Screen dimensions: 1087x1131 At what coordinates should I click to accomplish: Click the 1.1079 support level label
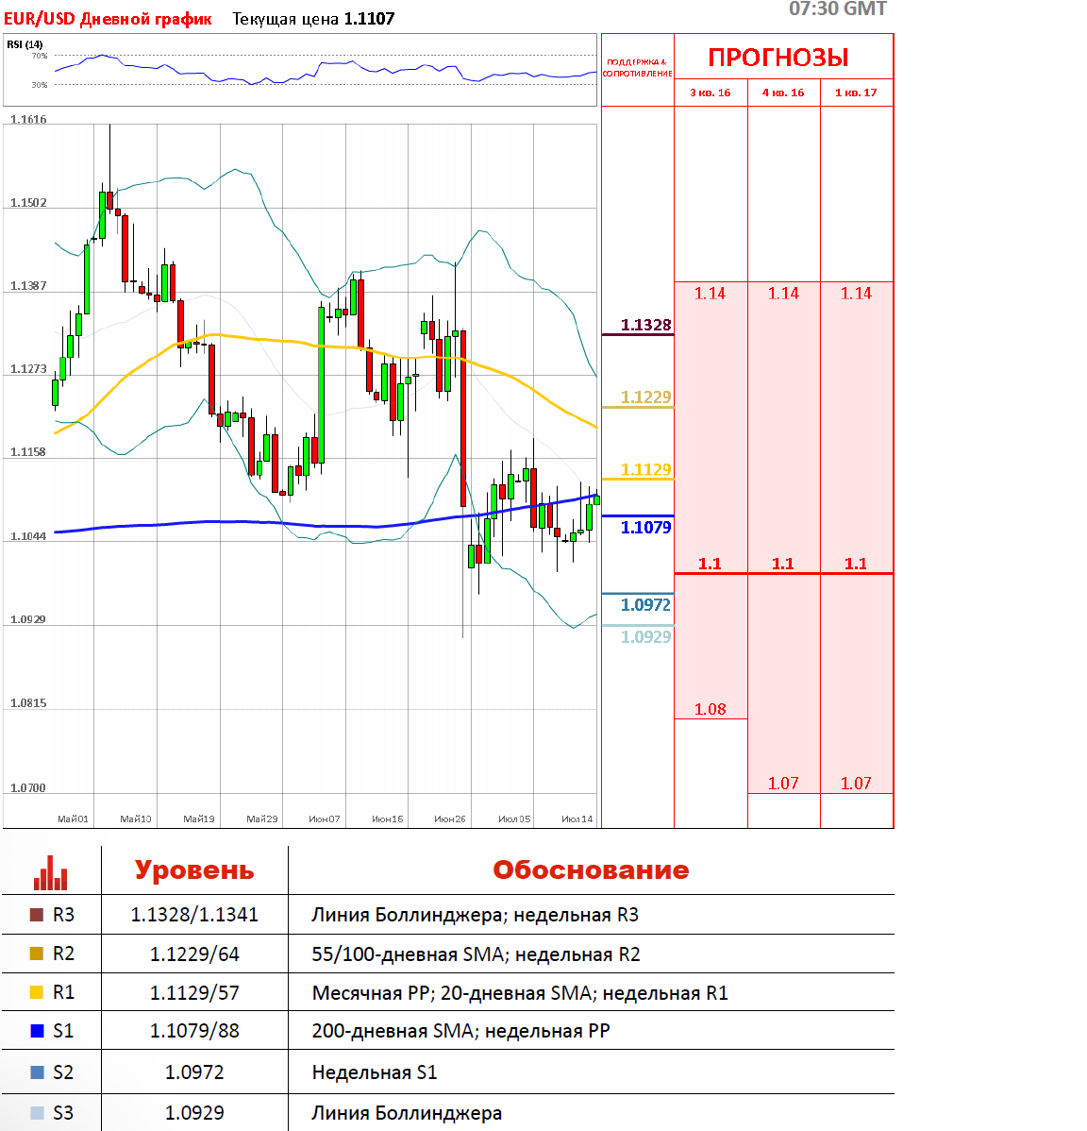coord(645,528)
